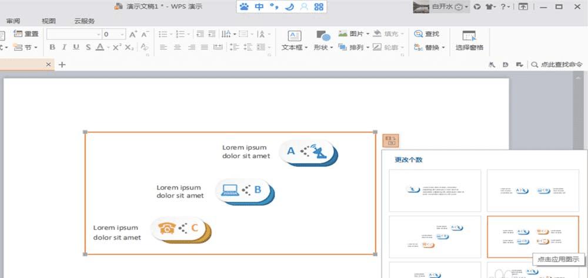The height and width of the screenshot is (278, 588).
Task: Apply font color A button
Action: coord(100,47)
